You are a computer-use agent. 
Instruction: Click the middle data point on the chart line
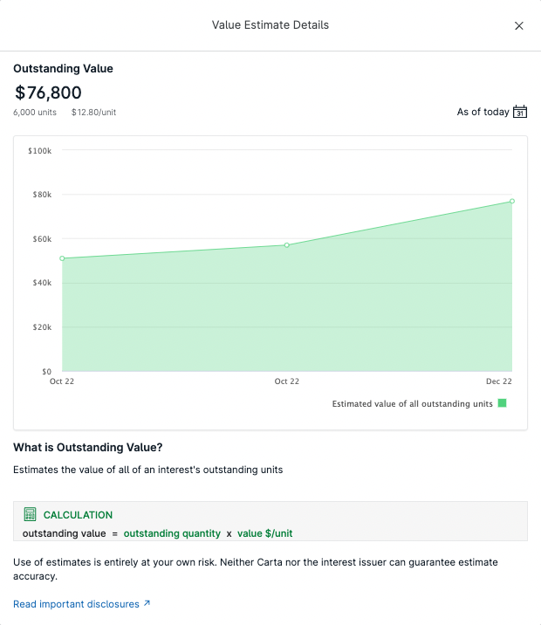(x=287, y=245)
